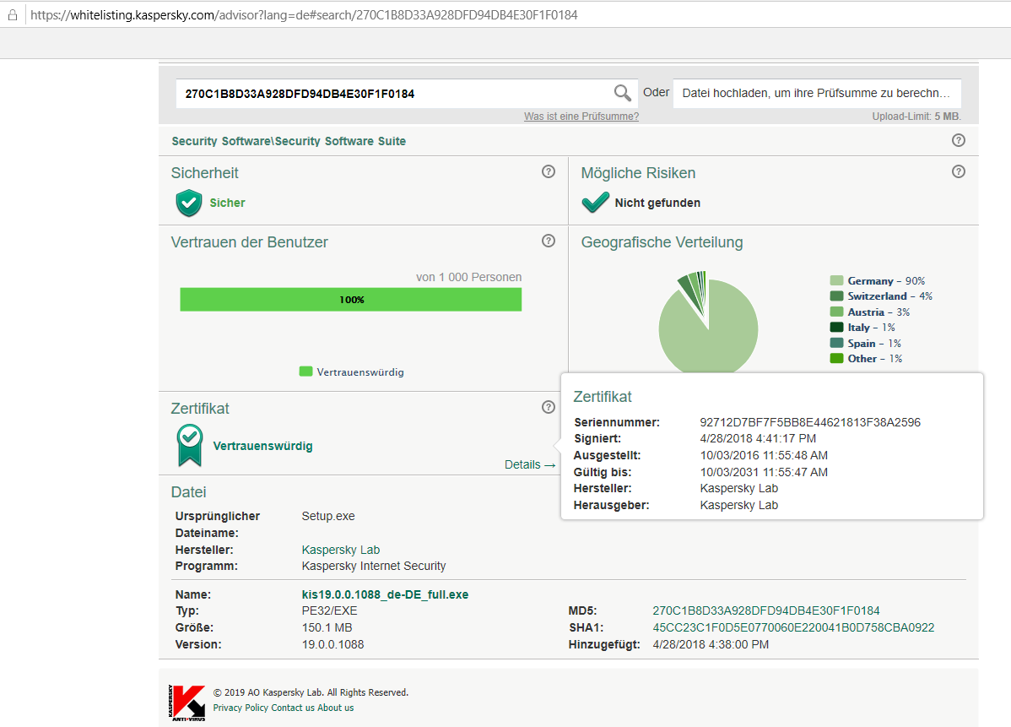Click the Datei hochladen upload field
The image size is (1011, 727).
tap(817, 93)
